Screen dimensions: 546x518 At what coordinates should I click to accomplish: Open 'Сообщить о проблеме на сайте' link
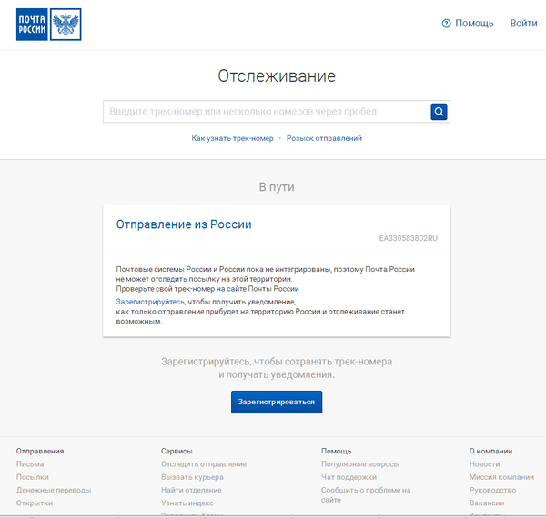pyautogui.click(x=366, y=495)
